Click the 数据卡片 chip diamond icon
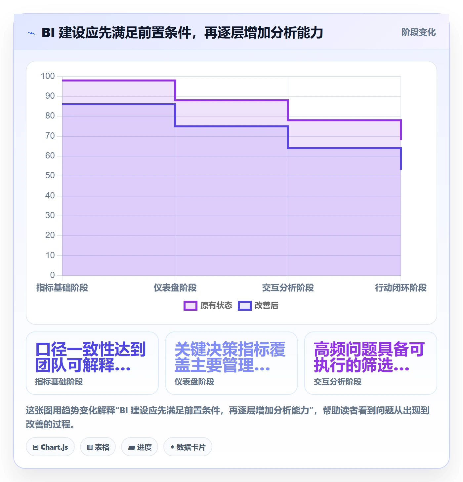Viewport: 463px width, 482px height. click(x=172, y=447)
